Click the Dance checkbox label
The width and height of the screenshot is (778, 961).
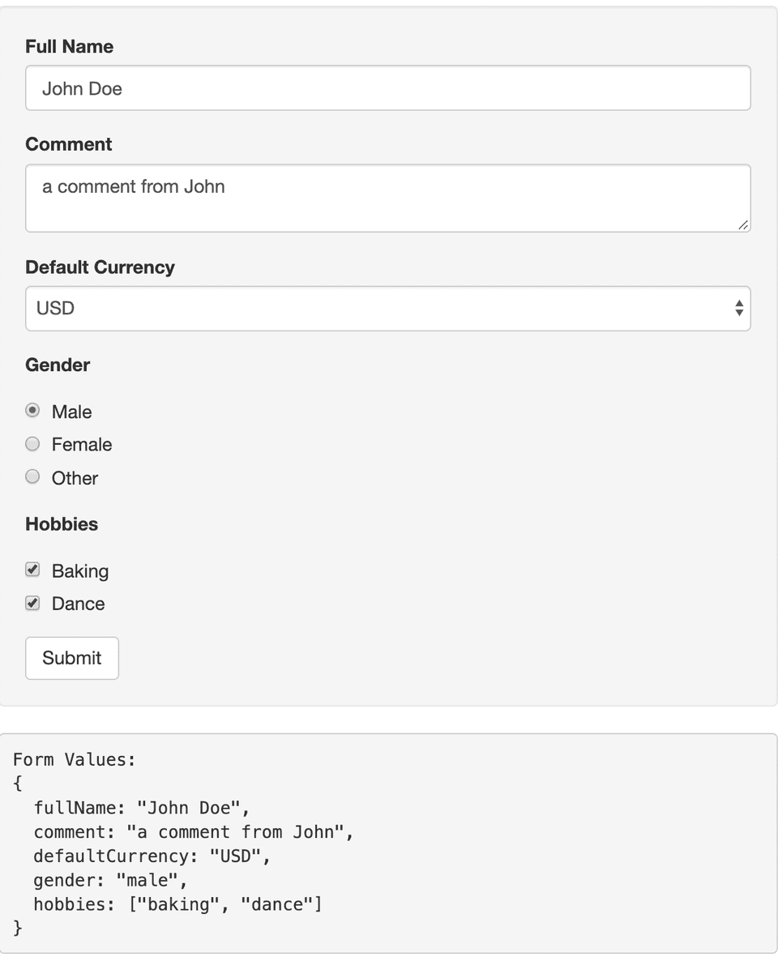(x=78, y=603)
